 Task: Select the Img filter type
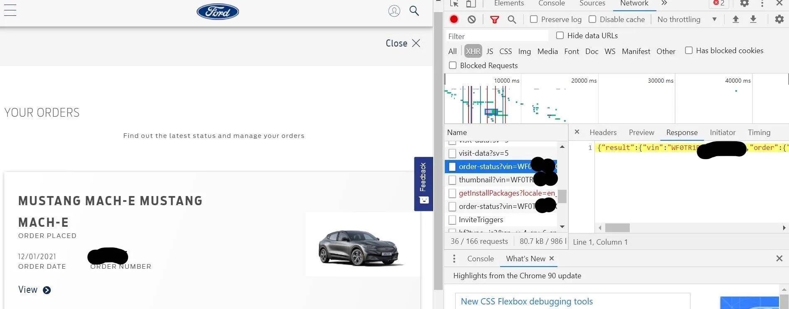tap(524, 51)
